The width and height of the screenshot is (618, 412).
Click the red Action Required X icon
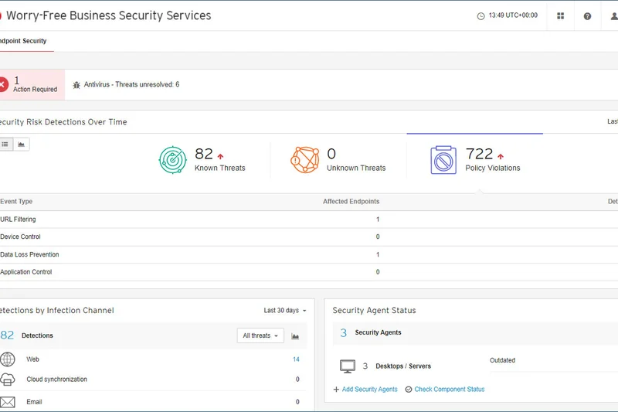(3, 84)
